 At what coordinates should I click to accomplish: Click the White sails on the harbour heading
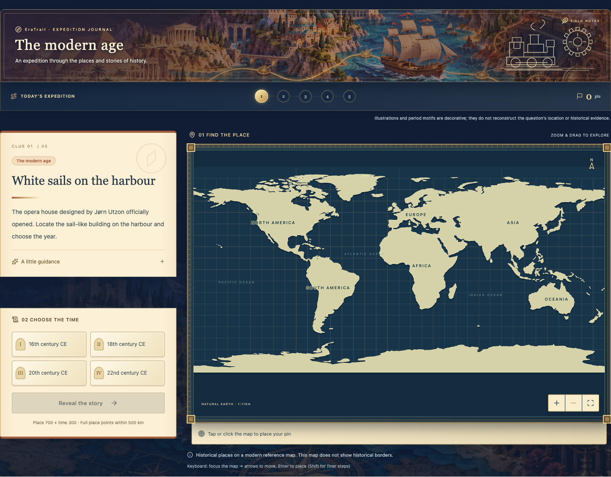click(84, 181)
